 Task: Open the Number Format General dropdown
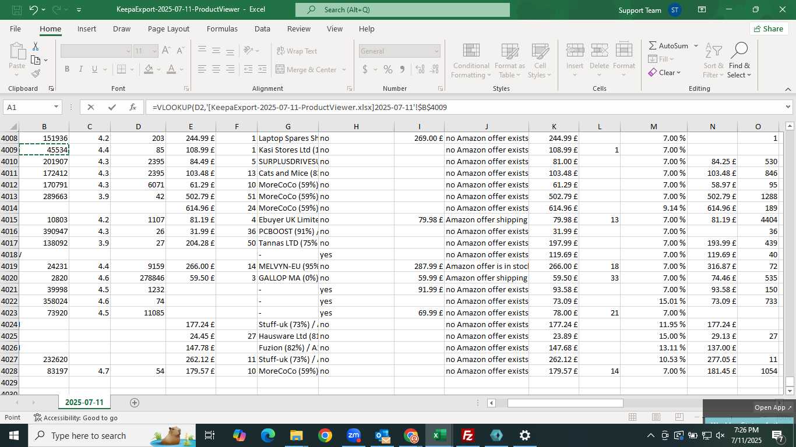[436, 51]
